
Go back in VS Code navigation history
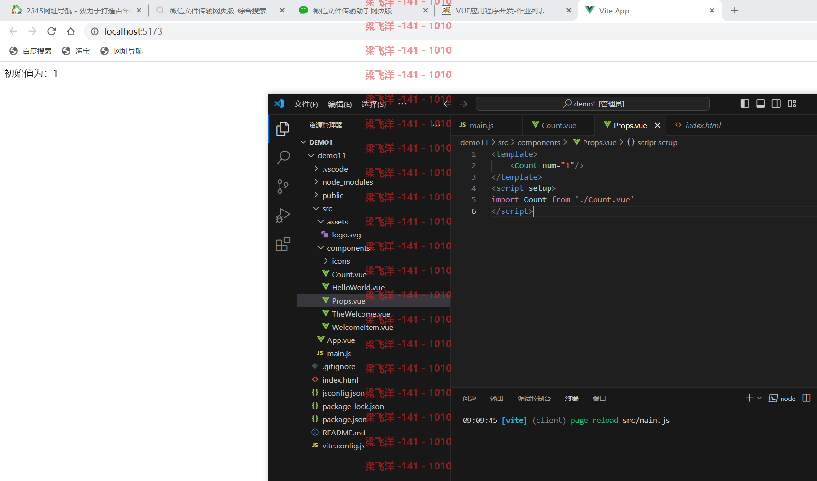pos(447,104)
